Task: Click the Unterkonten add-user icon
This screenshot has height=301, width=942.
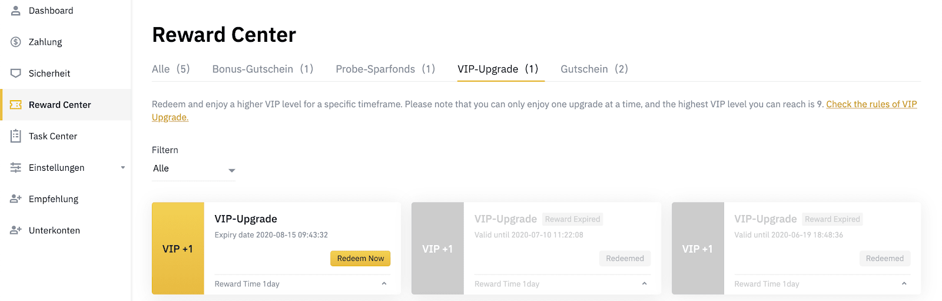Action: click(16, 230)
